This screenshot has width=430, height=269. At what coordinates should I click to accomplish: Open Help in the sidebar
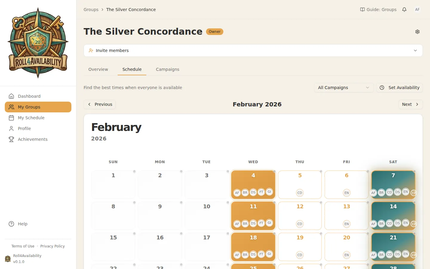click(x=22, y=224)
